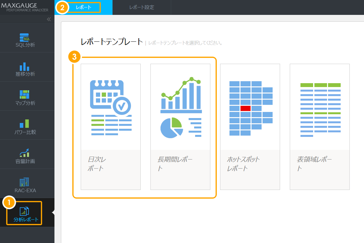Open the SQL分析 icon in sidebar
364x243 pixels.
point(25,37)
